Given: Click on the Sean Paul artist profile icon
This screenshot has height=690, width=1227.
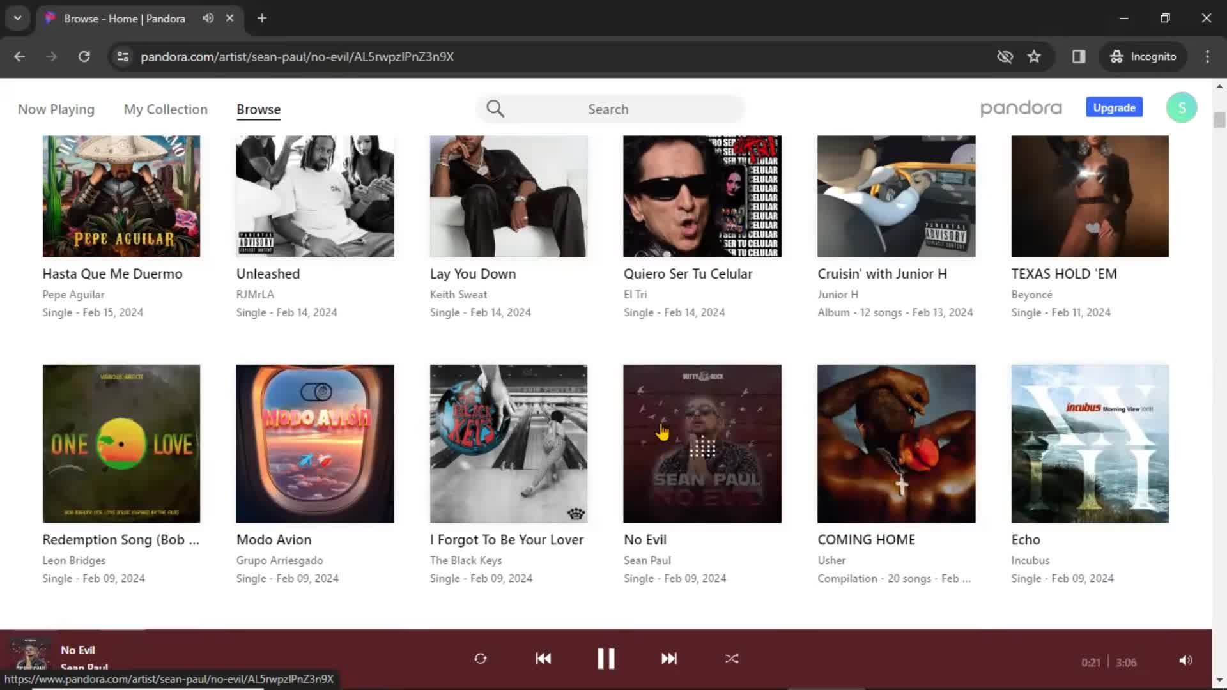Looking at the screenshot, I should (x=30, y=658).
